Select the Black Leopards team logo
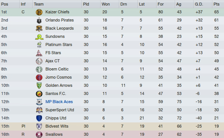Screen dimensions: 224x138 tap(39, 29)
